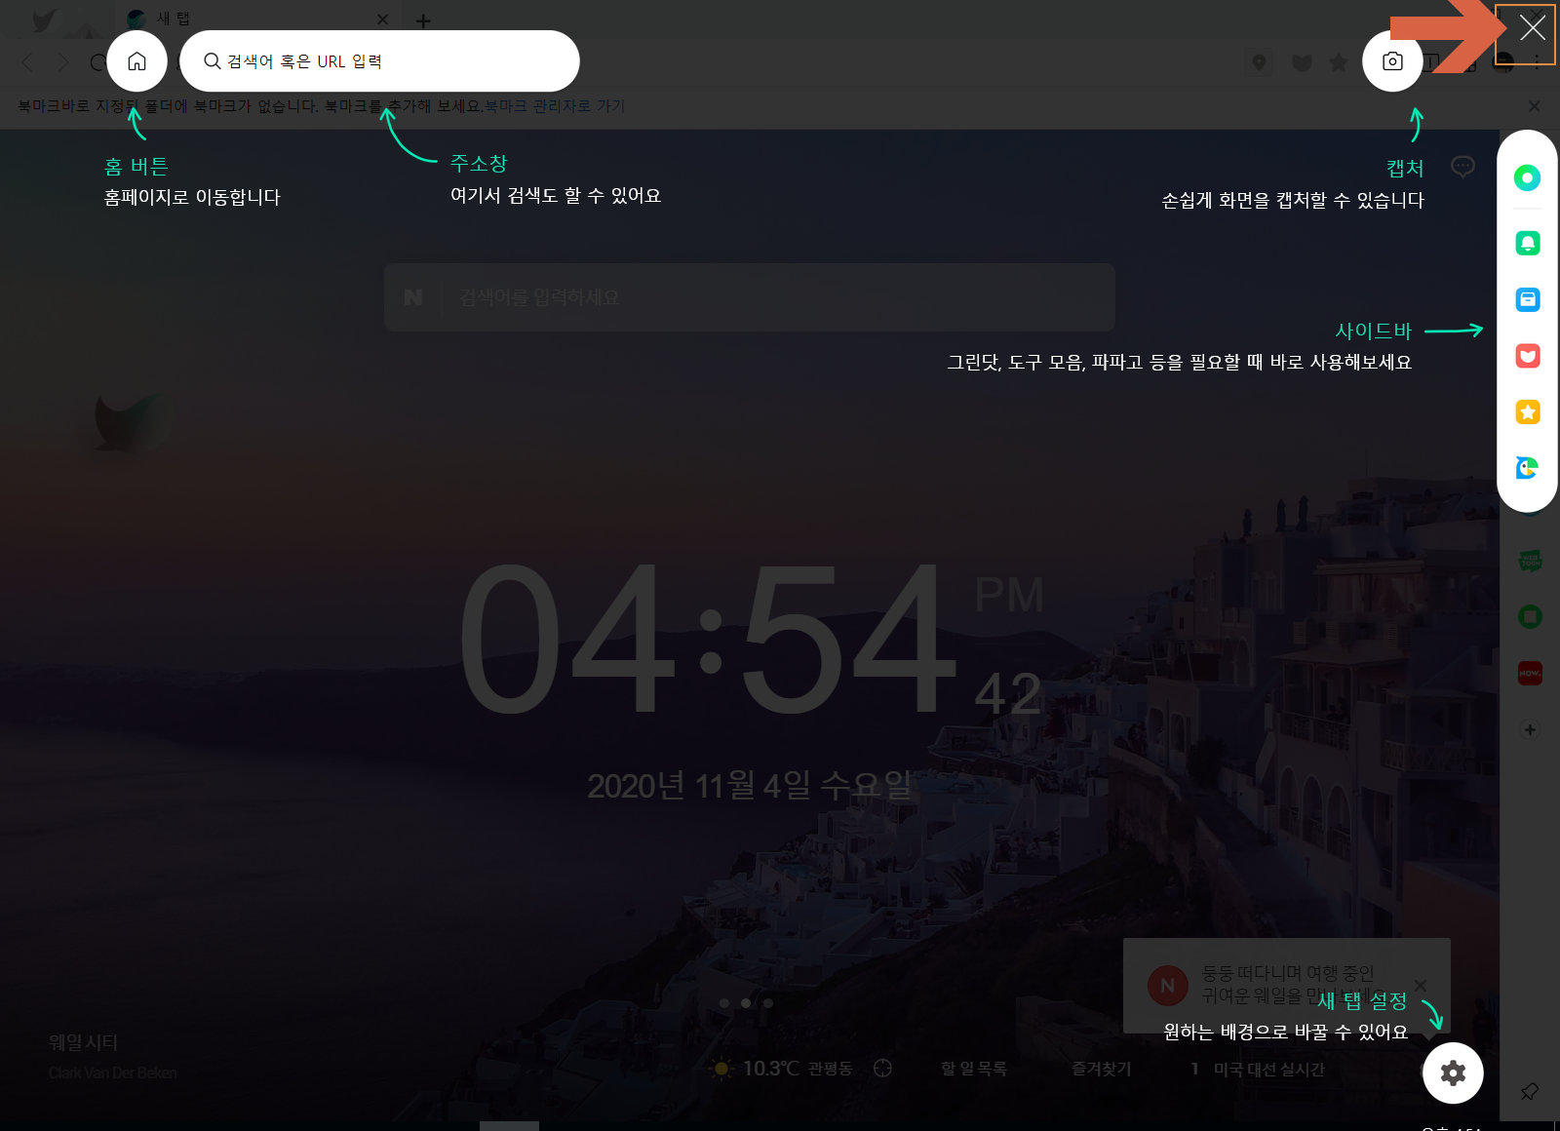Open the yellow star bookmarks sidebar icon
This screenshot has width=1560, height=1131.
click(x=1527, y=412)
